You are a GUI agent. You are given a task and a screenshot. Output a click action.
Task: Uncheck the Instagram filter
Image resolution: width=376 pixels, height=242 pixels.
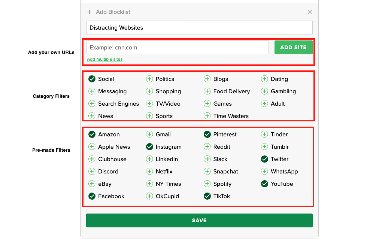[149, 147]
